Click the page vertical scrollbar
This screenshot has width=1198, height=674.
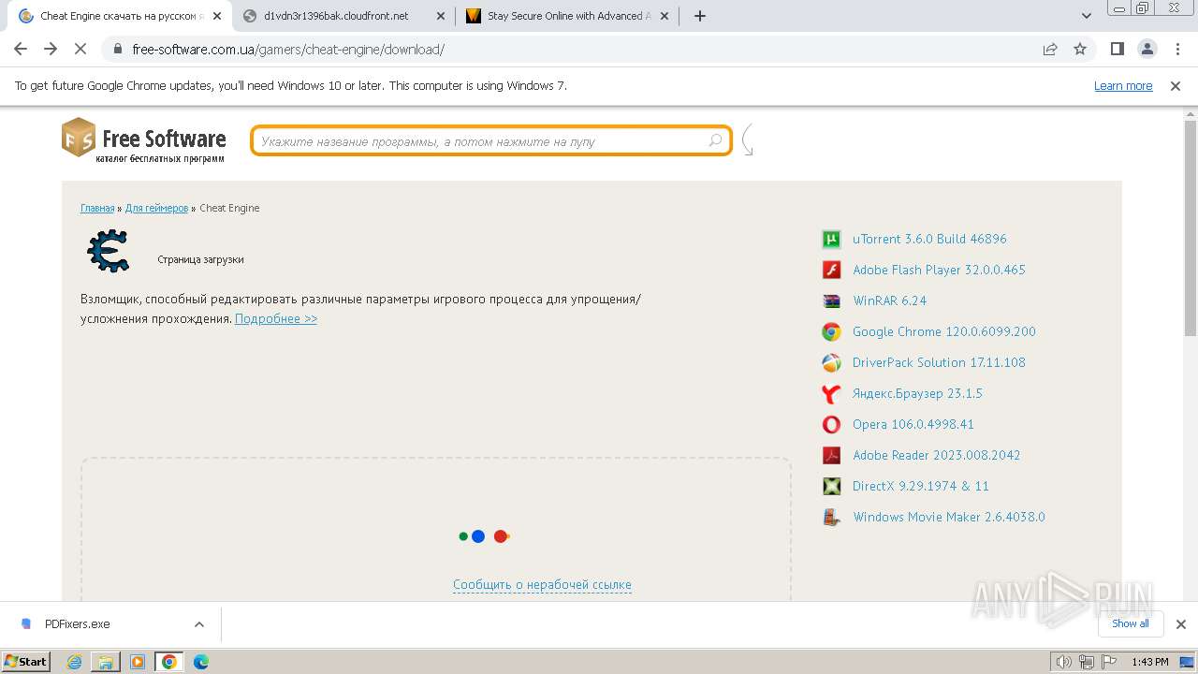(x=1191, y=227)
